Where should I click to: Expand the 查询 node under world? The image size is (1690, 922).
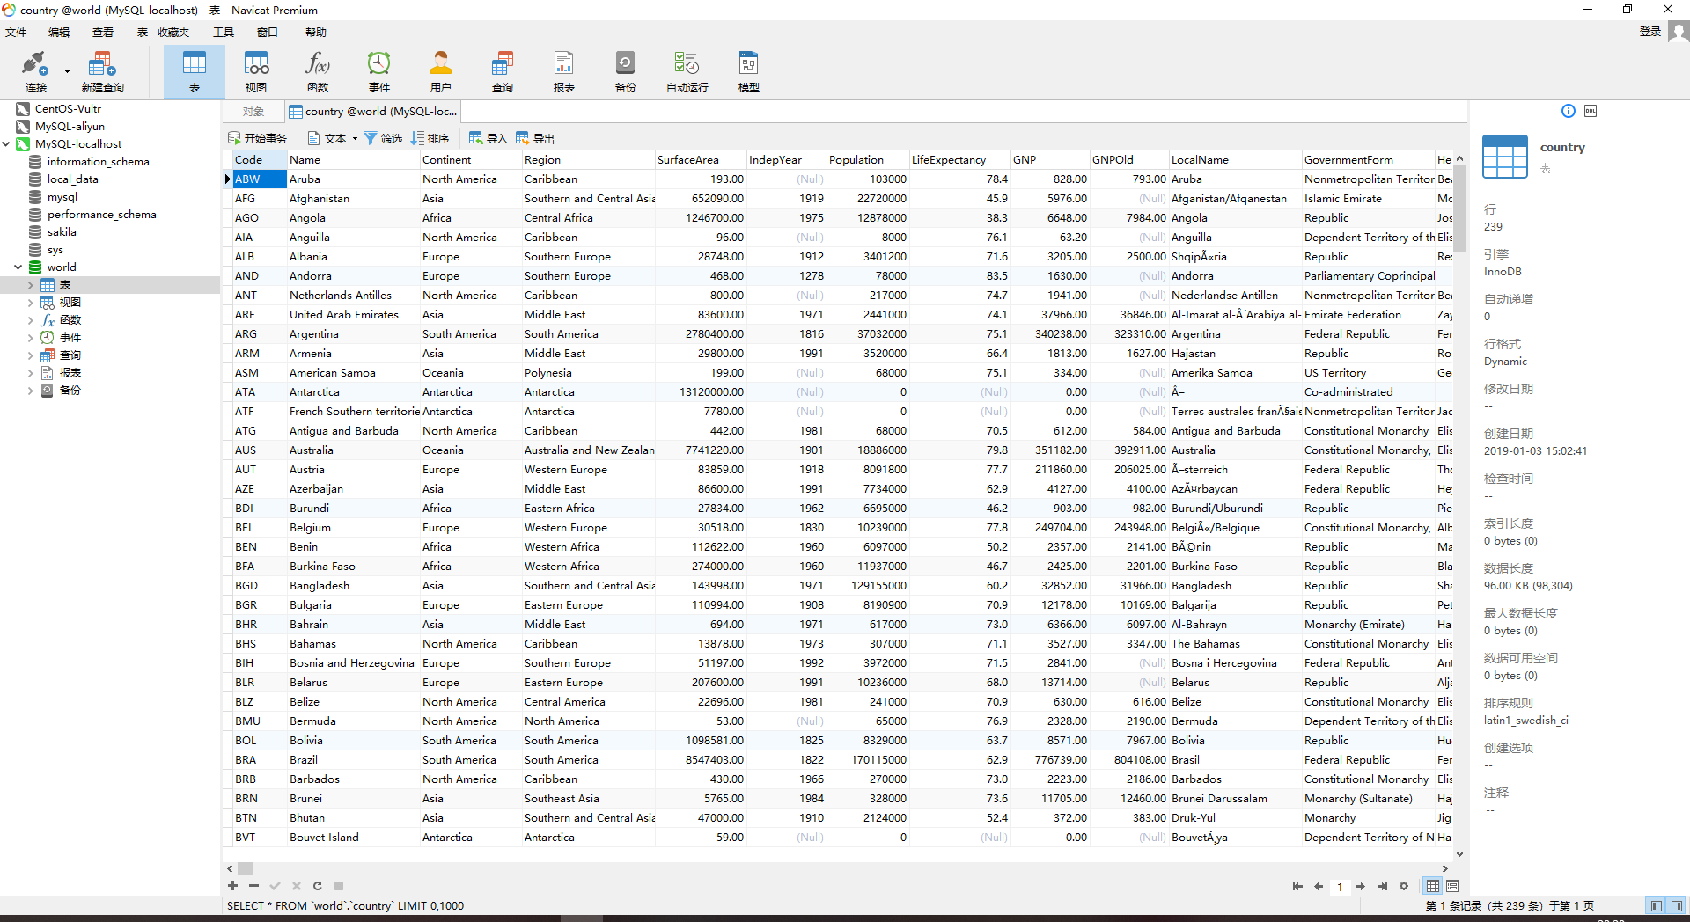[30, 355]
